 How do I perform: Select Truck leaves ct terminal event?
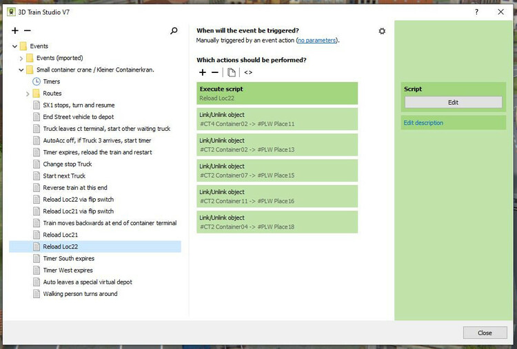(106, 129)
